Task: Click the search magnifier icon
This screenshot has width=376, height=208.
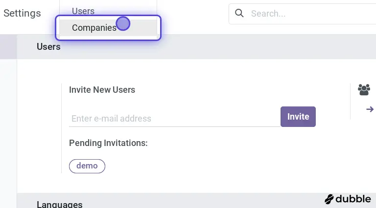Action: click(x=239, y=13)
